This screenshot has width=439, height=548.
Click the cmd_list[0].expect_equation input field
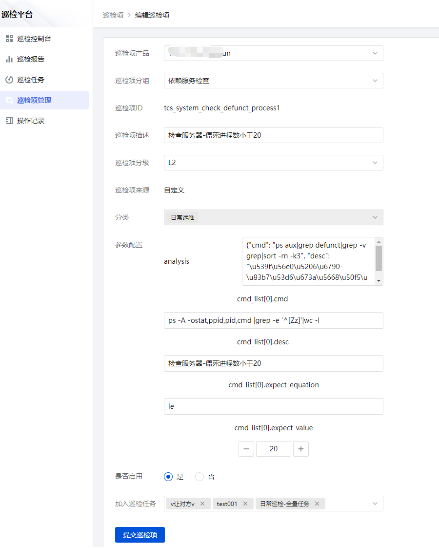[x=273, y=406]
